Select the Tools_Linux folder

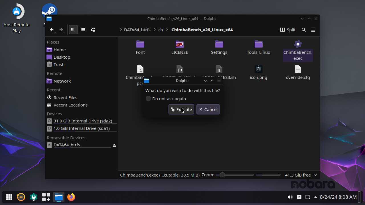(x=258, y=47)
